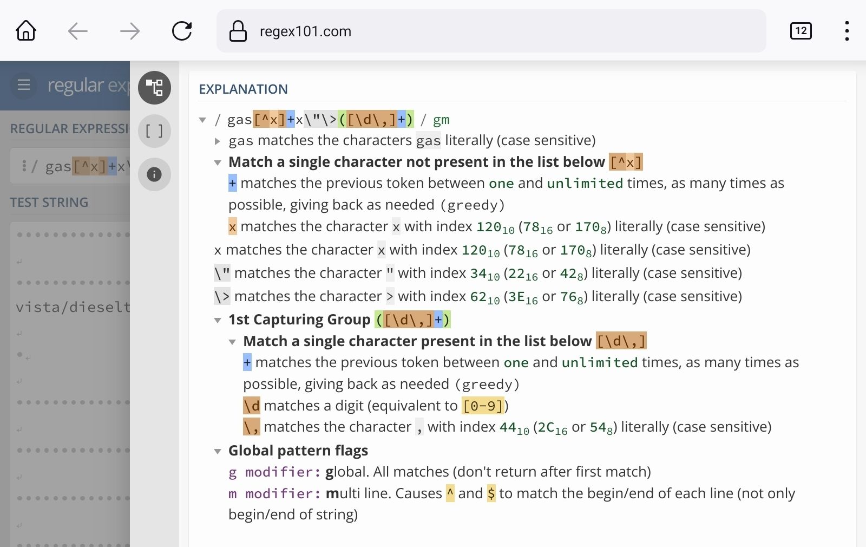The width and height of the screenshot is (866, 547).
Task: Collapse the 1st Capturing Group node
Action: (218, 320)
